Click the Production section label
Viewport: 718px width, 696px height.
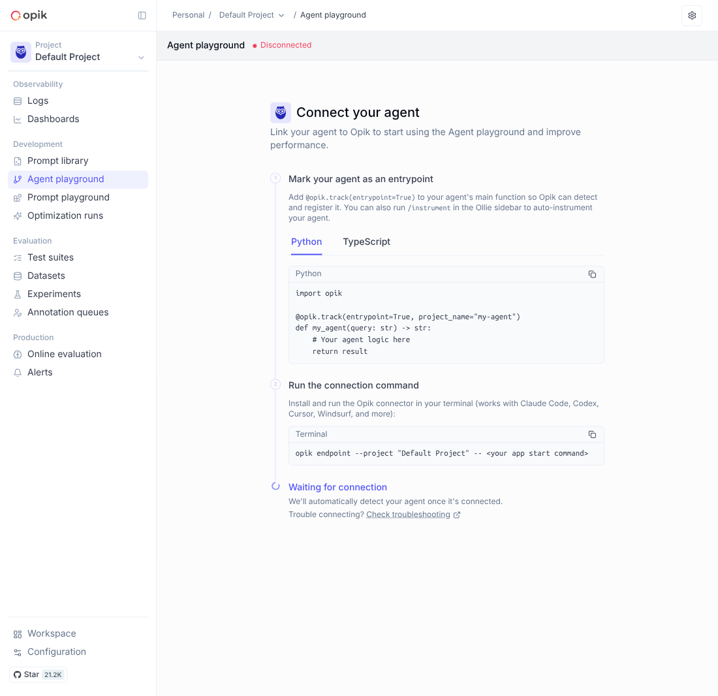[33, 338]
